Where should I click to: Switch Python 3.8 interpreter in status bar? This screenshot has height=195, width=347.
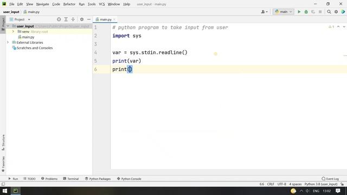click(321, 184)
